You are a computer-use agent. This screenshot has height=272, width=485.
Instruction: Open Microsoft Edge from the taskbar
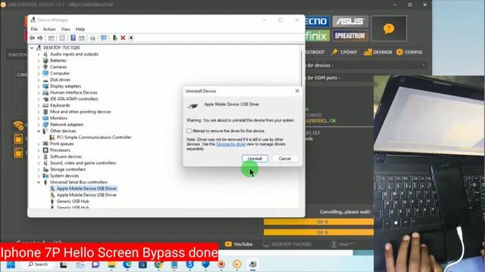pyautogui.click(x=127, y=264)
